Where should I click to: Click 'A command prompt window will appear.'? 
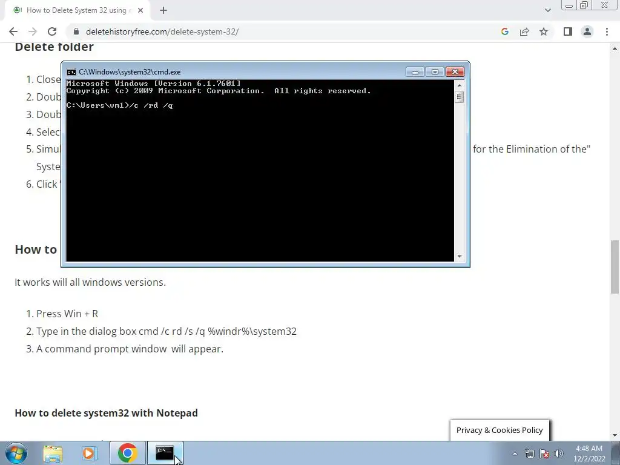point(130,349)
